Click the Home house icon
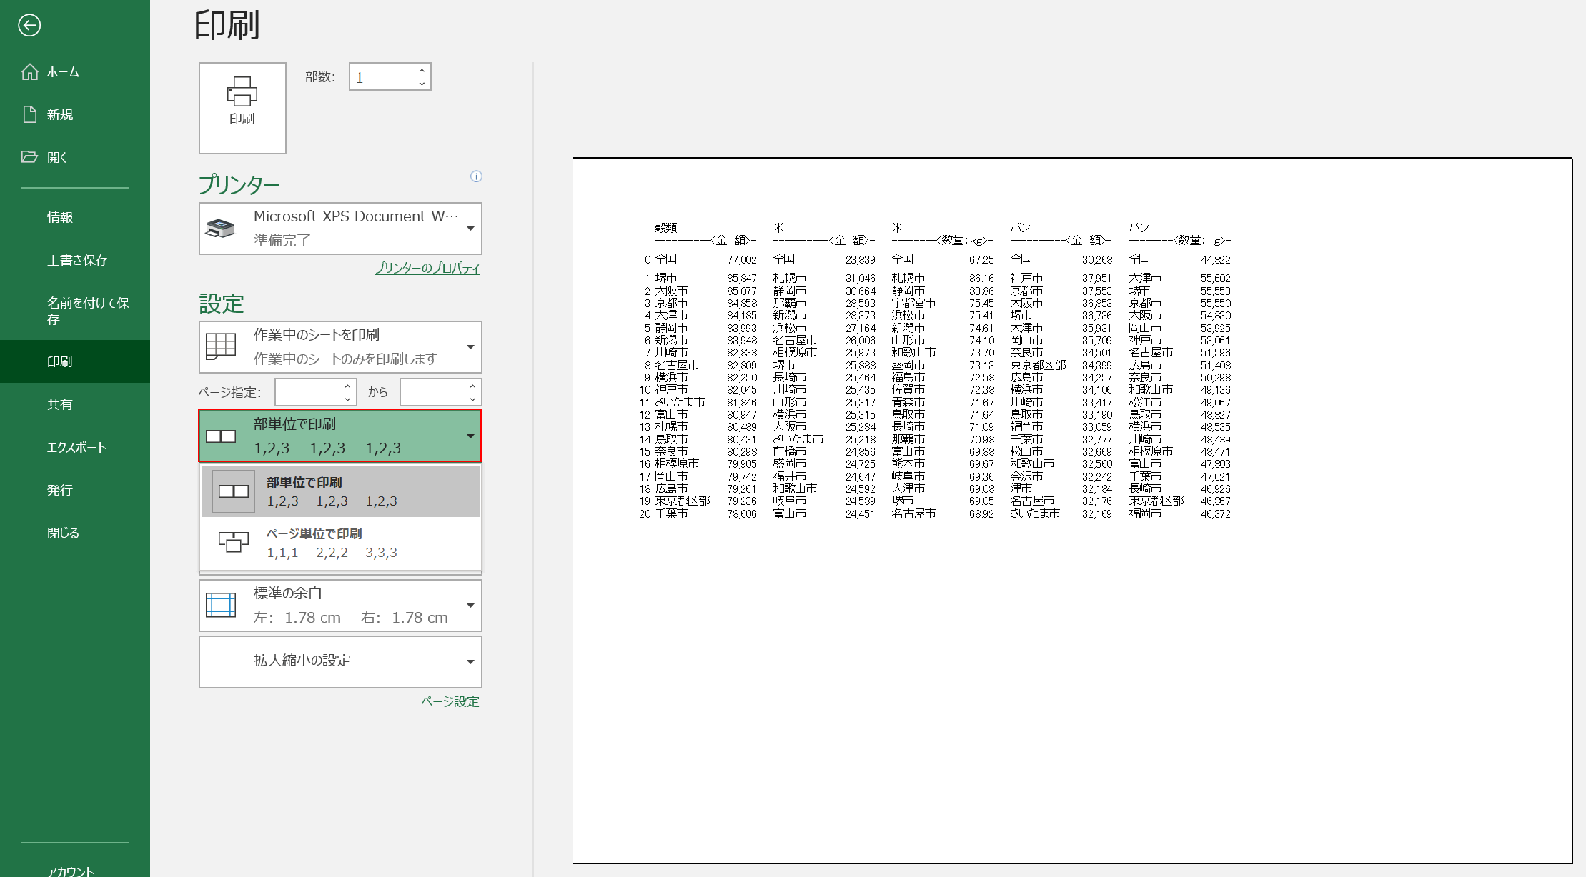The image size is (1586, 877). click(x=30, y=71)
